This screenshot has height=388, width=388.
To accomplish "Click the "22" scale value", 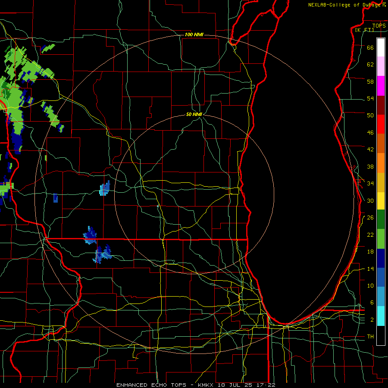I will pos(370,235).
